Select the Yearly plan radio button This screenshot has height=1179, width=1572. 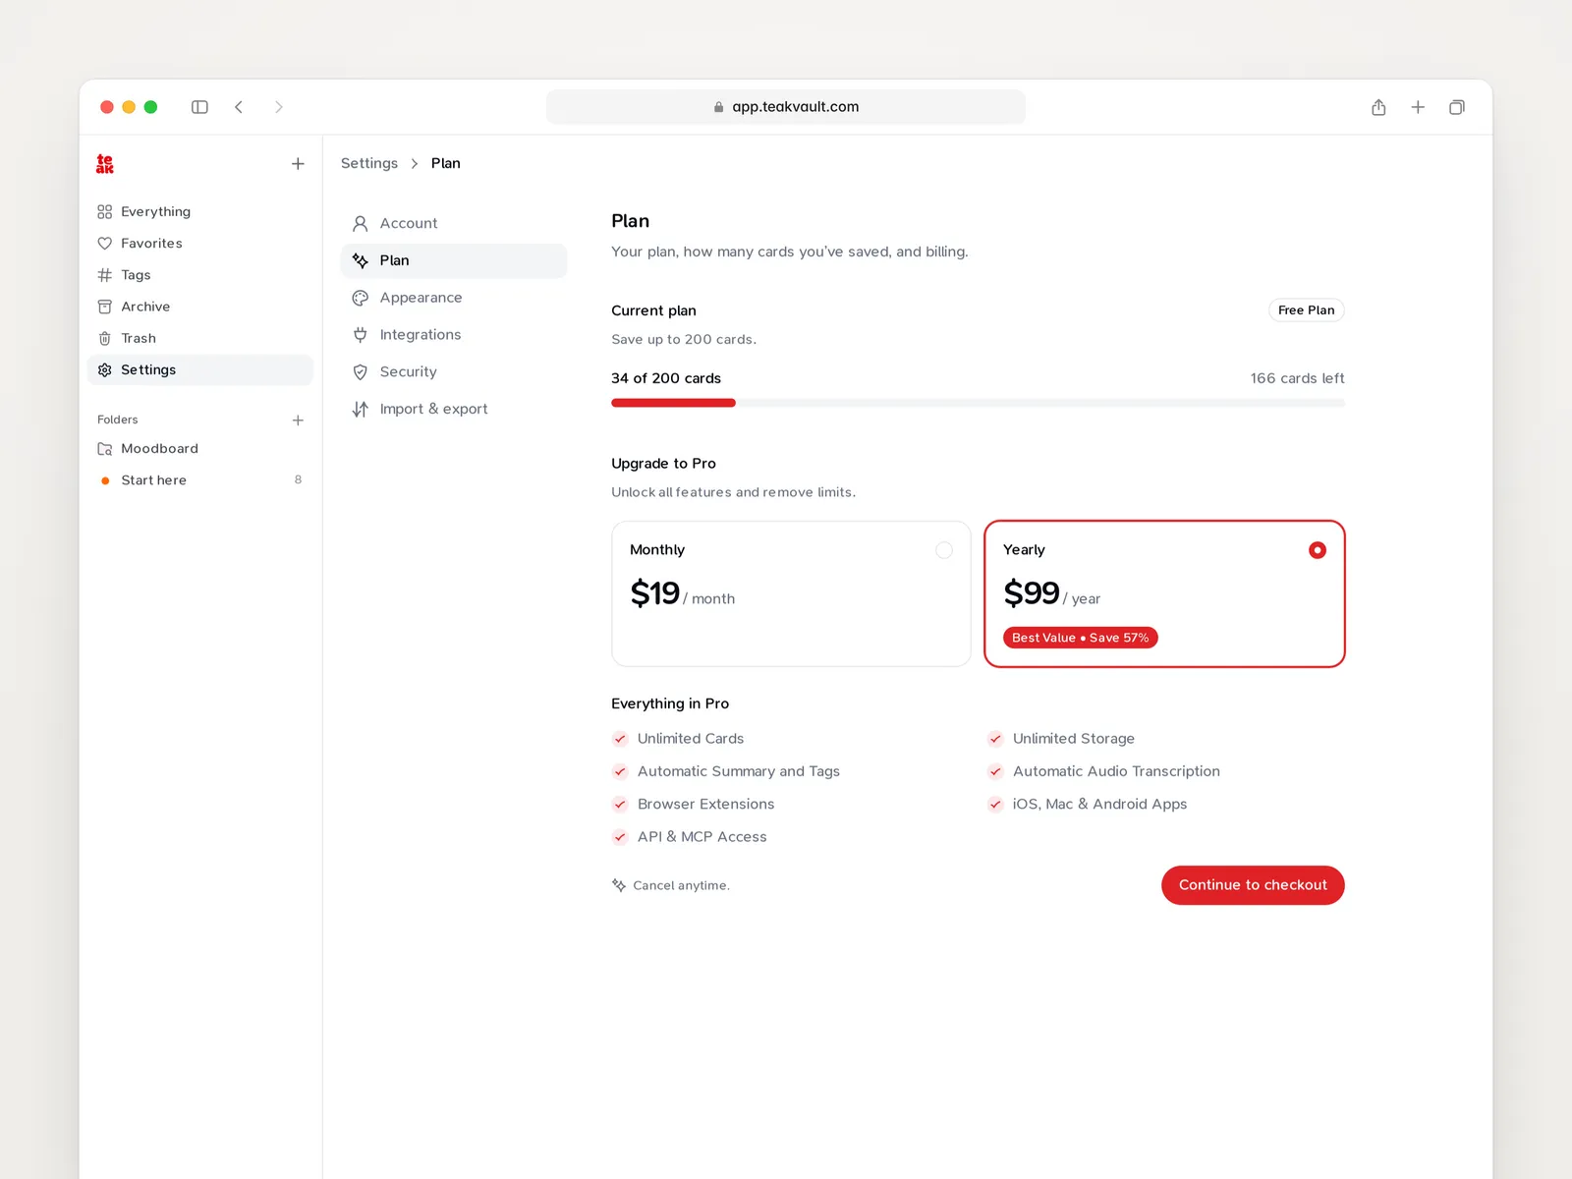pos(1318,550)
